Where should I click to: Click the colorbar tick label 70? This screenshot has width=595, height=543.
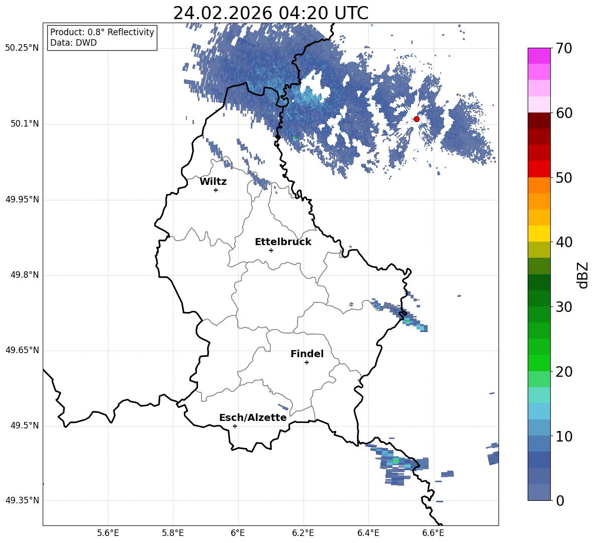564,49
